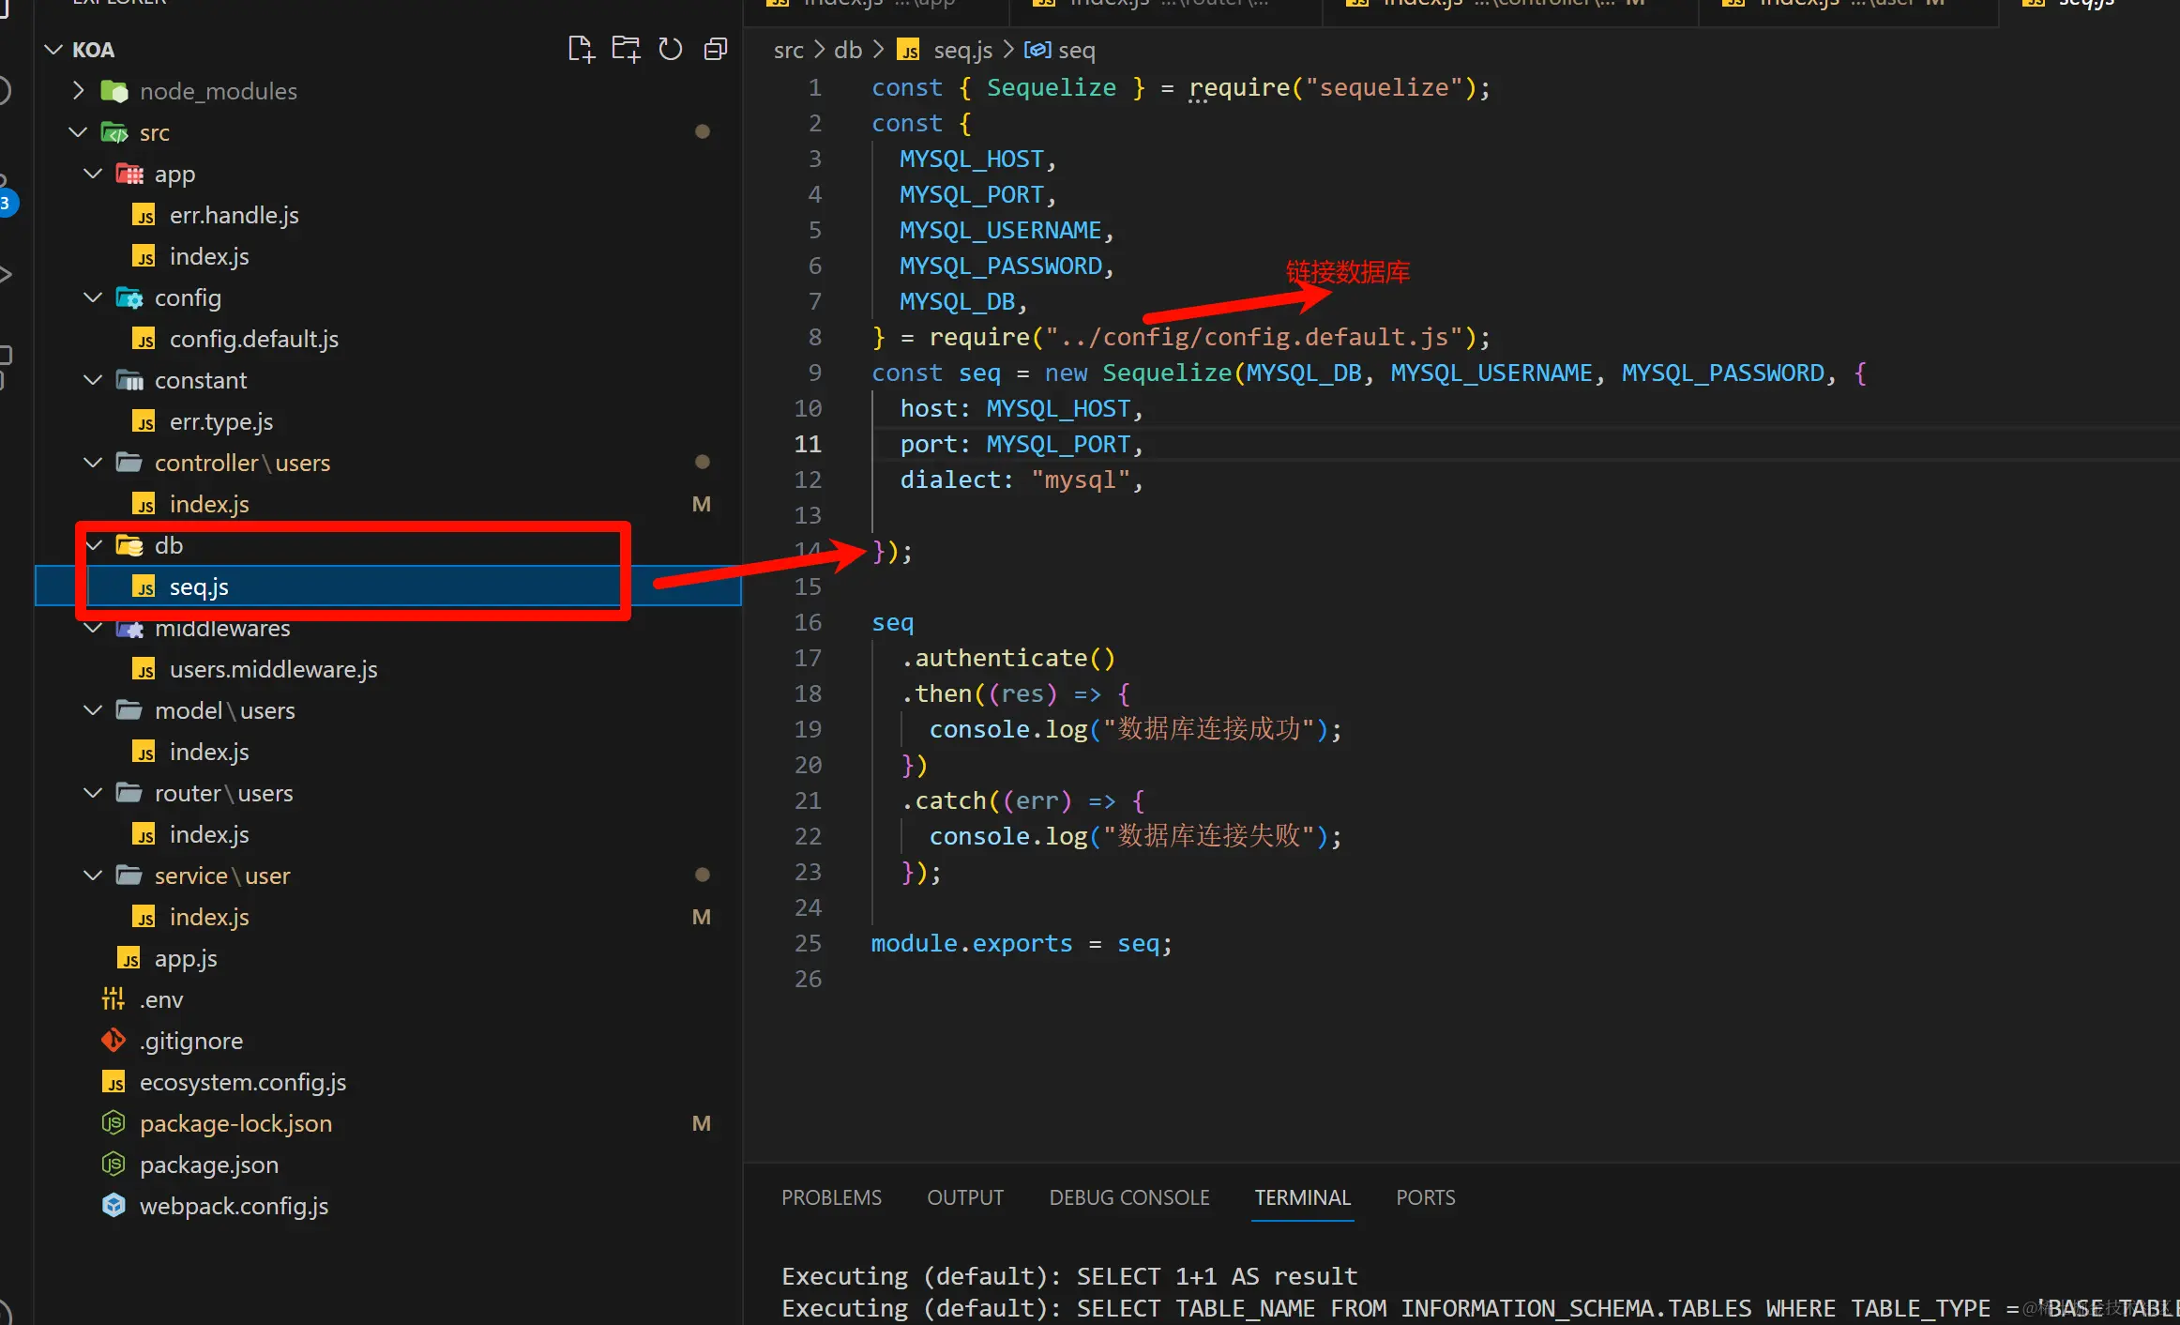Open the PORTS panel tab
Viewport: 2180px width, 1325px height.
pos(1425,1197)
